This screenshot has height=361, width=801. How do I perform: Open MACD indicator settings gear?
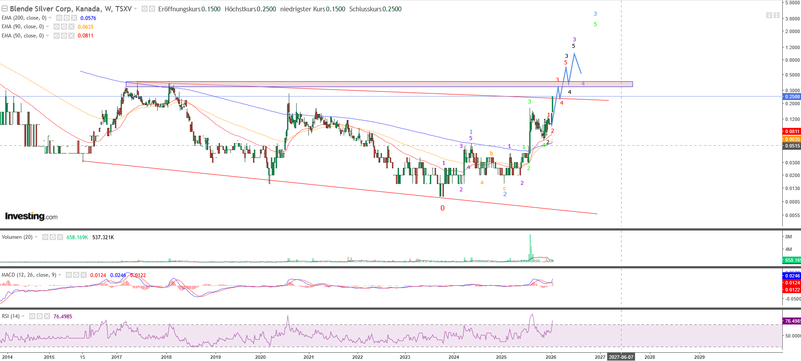tap(76, 275)
